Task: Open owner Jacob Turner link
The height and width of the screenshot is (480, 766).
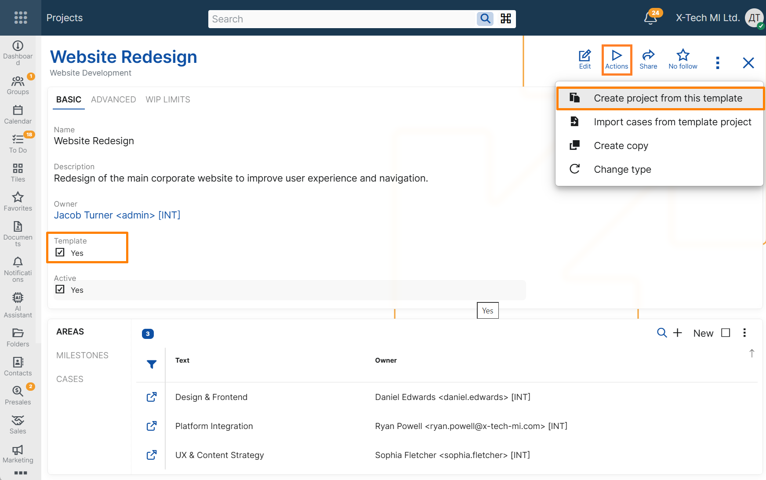Action: point(117,215)
